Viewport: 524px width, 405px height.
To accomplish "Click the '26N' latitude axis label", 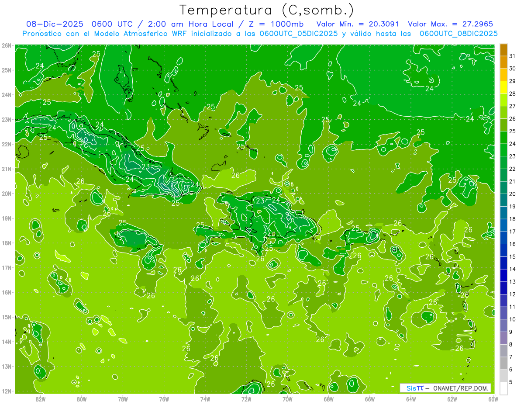I will (6, 45).
